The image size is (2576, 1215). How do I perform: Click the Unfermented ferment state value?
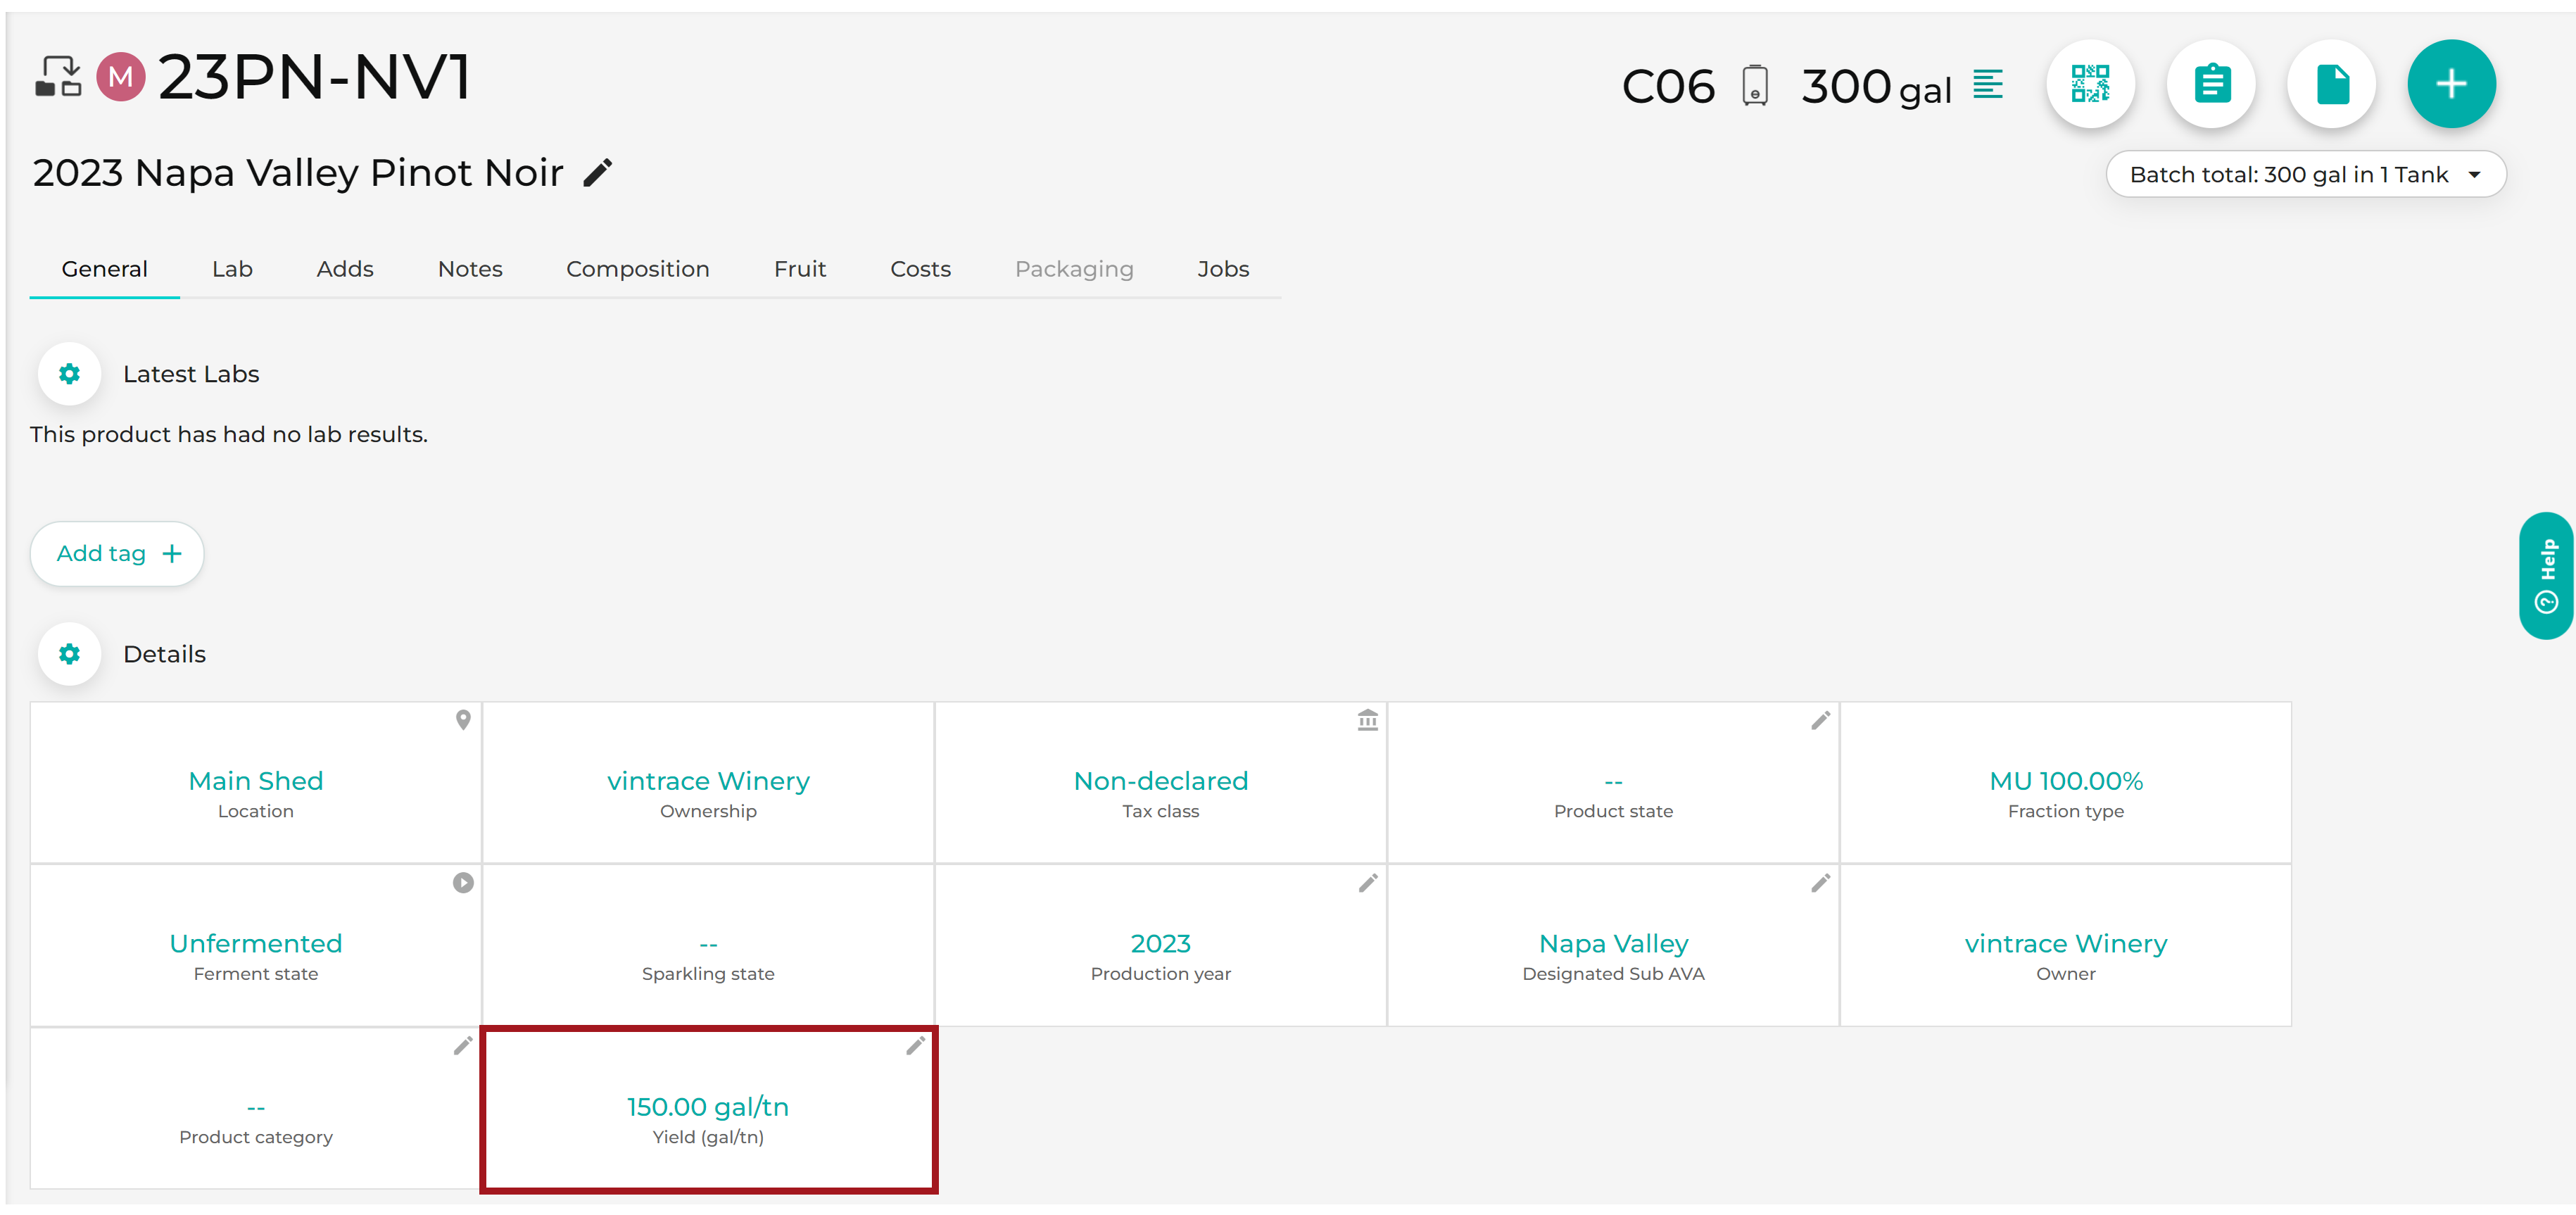(x=256, y=944)
